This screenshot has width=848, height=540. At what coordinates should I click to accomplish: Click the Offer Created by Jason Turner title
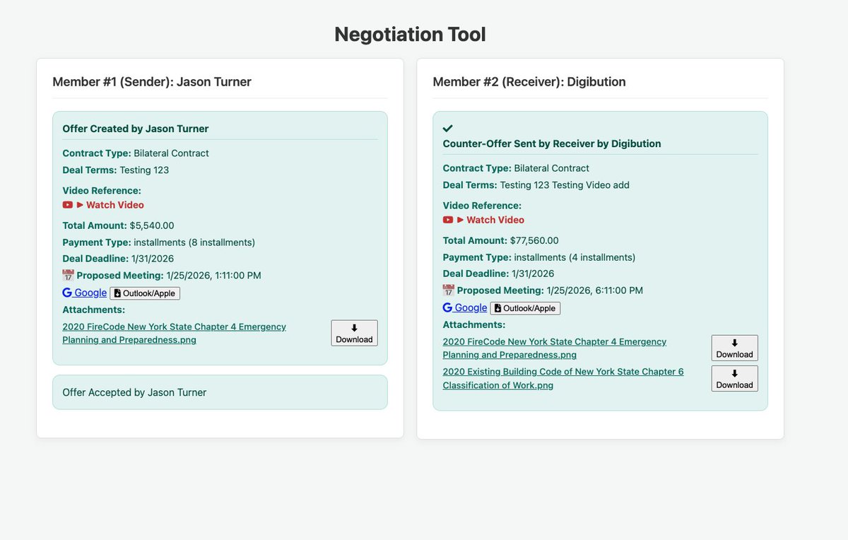click(136, 129)
